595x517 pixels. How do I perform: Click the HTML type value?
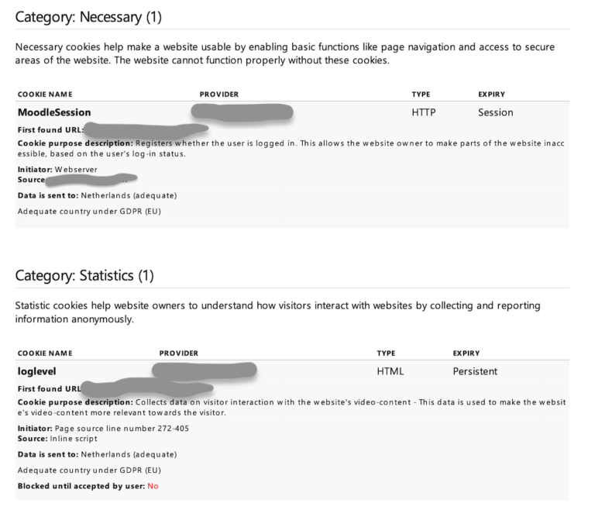(390, 371)
